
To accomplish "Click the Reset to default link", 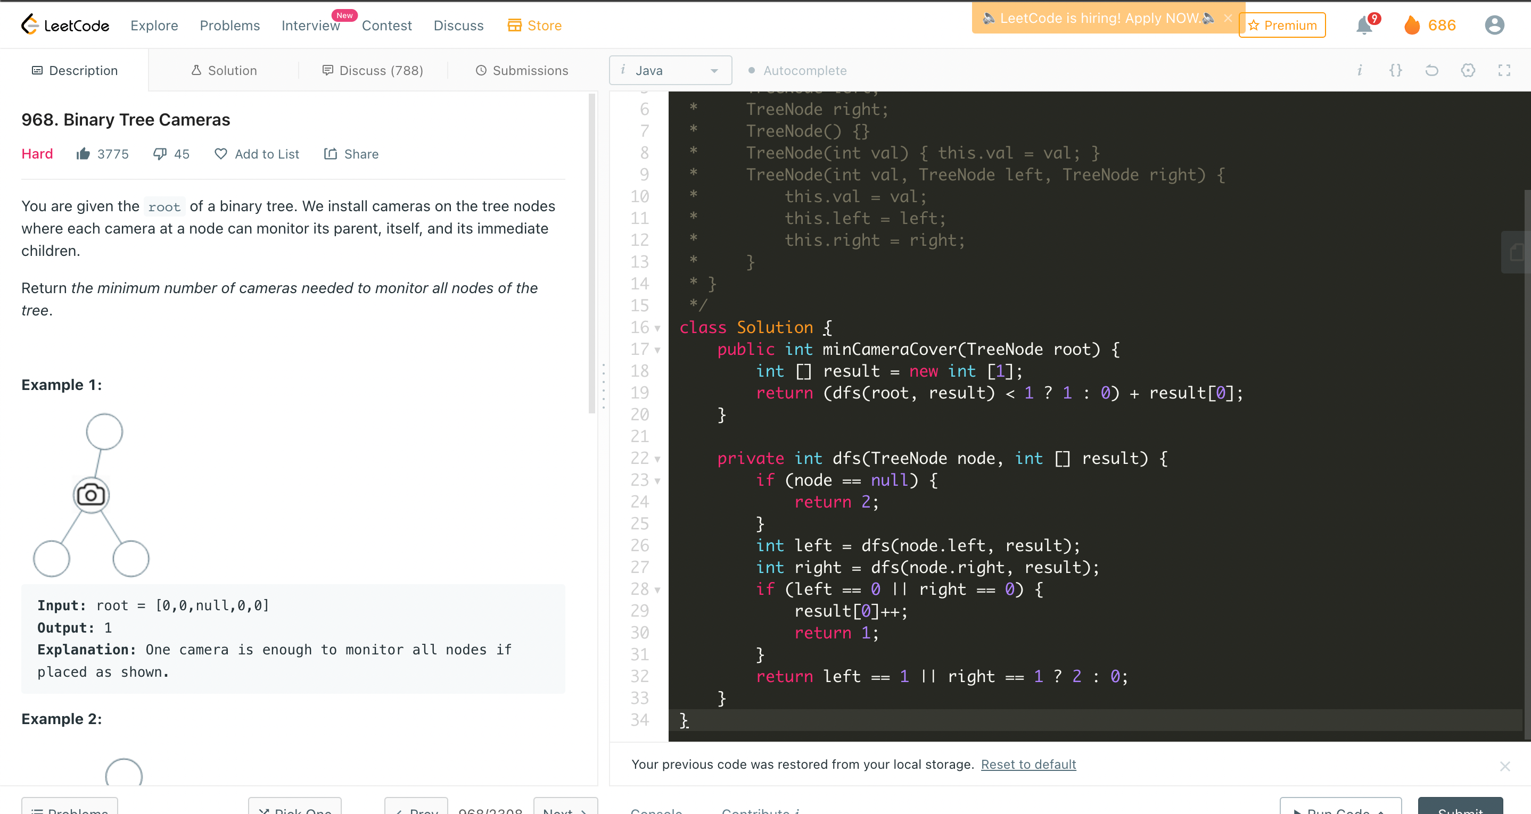I will point(1028,764).
